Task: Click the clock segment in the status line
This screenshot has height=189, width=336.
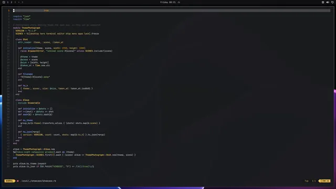Action: pos(324,181)
